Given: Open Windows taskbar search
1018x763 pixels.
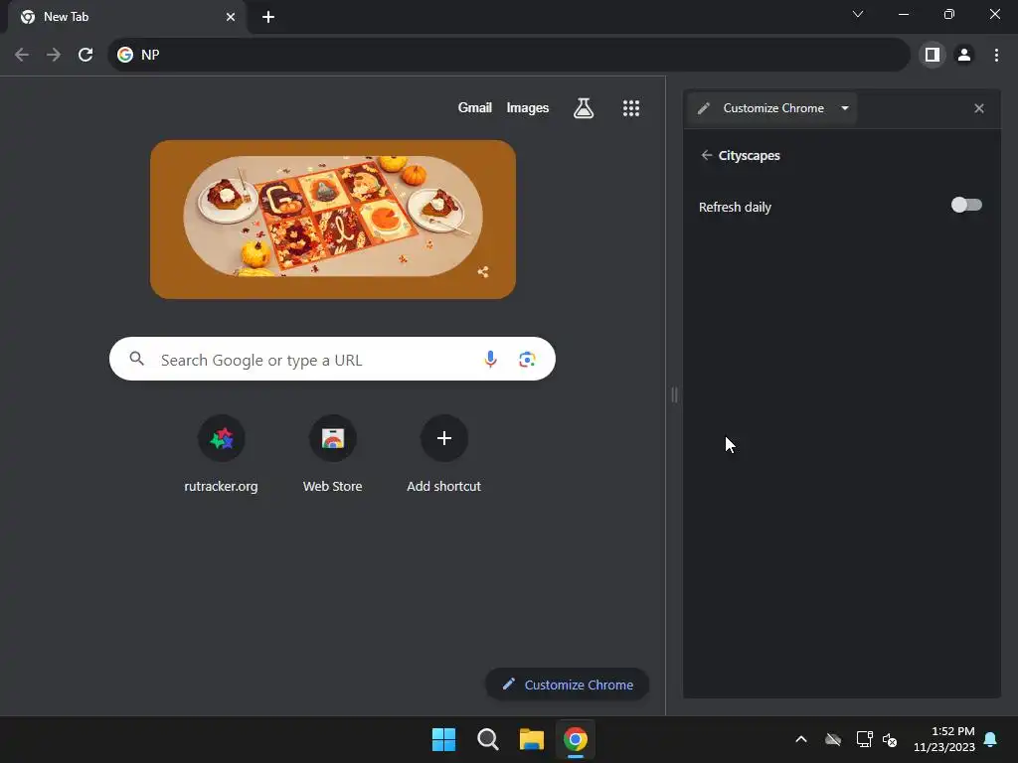Looking at the screenshot, I should (487, 739).
